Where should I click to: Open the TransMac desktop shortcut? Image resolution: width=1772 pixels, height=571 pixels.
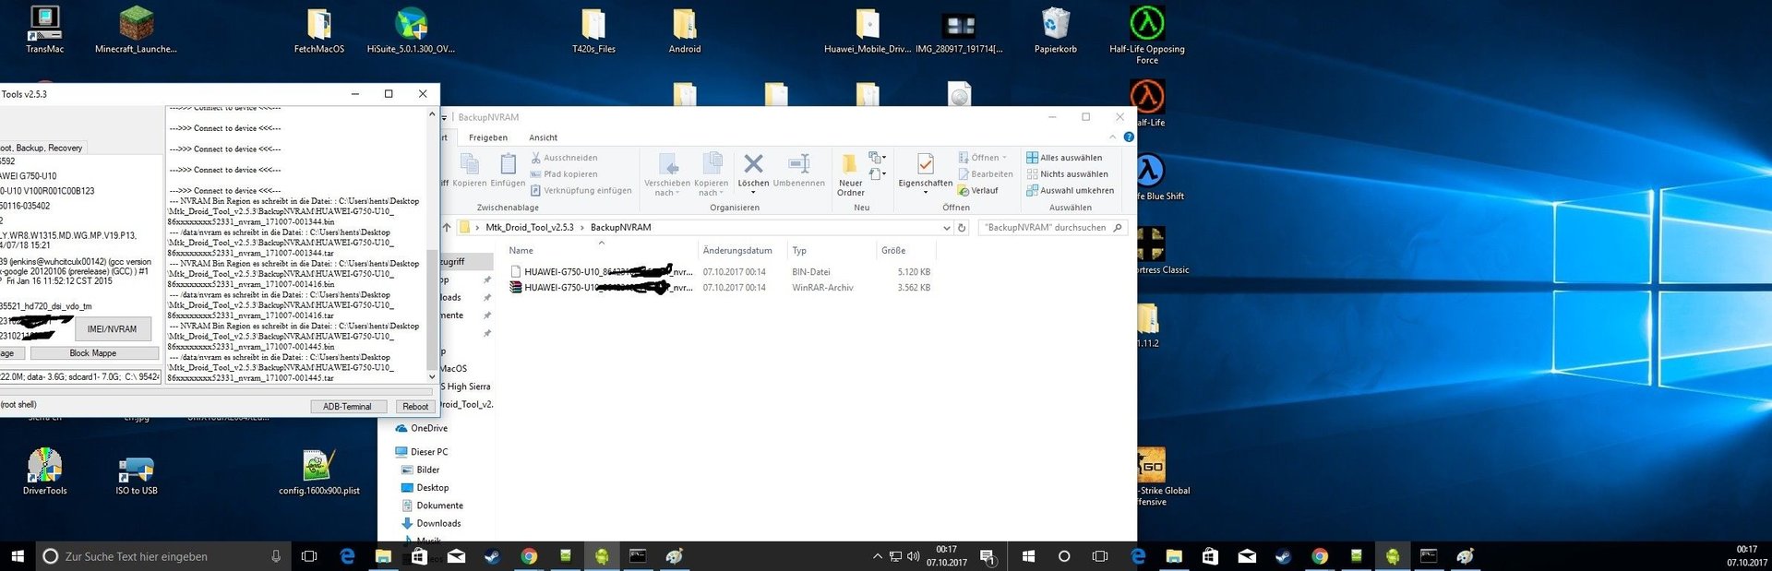tap(44, 30)
